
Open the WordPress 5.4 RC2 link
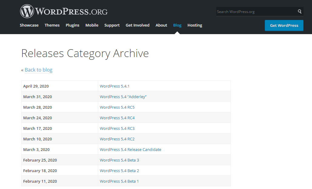click(x=117, y=139)
